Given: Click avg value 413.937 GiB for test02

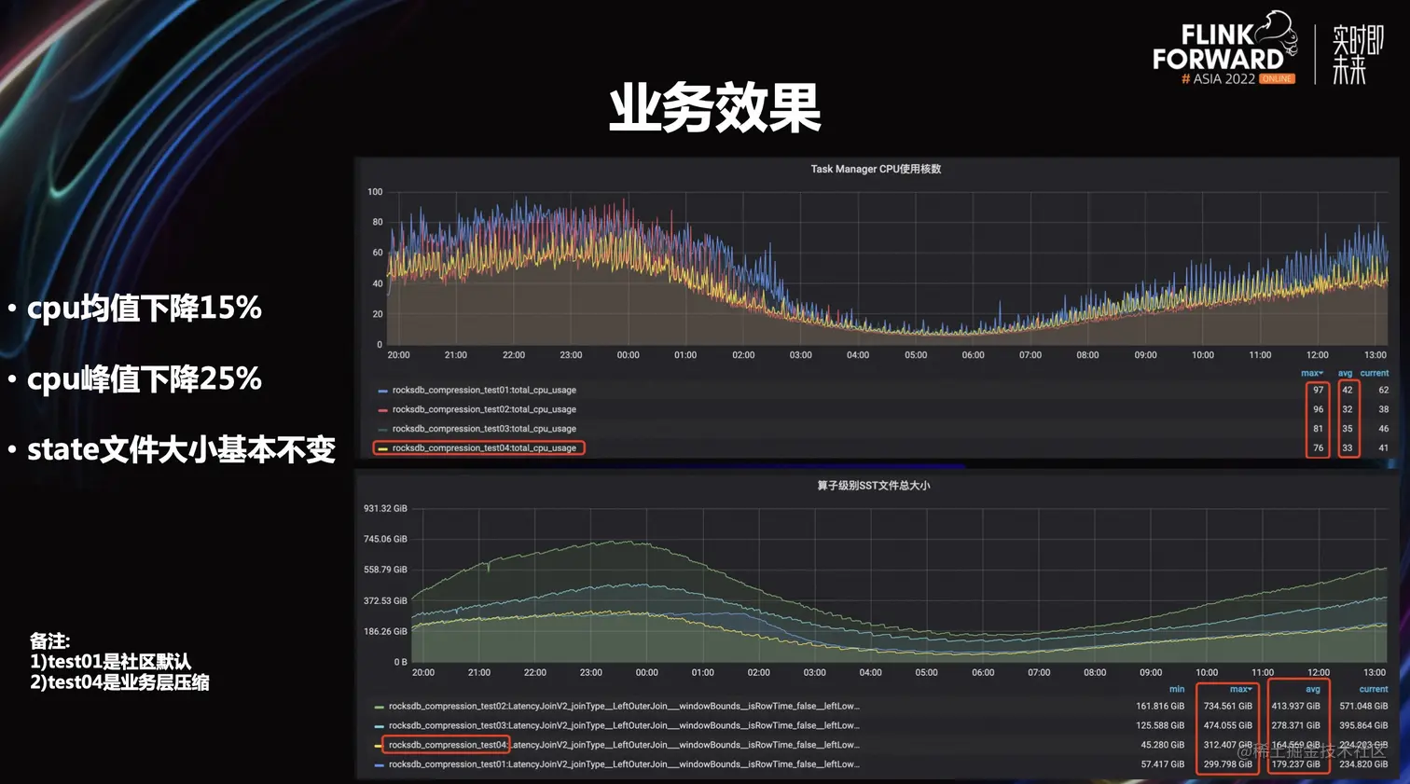Looking at the screenshot, I should click(x=1296, y=707).
